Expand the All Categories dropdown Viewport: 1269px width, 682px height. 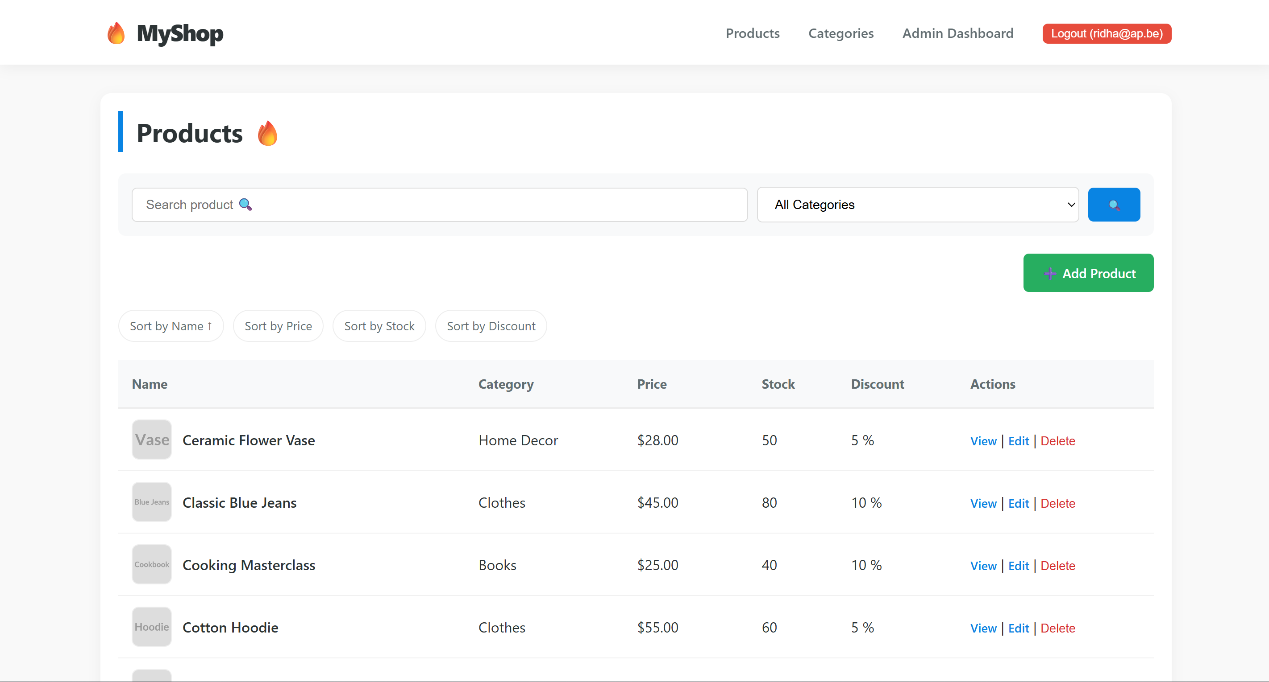918,205
